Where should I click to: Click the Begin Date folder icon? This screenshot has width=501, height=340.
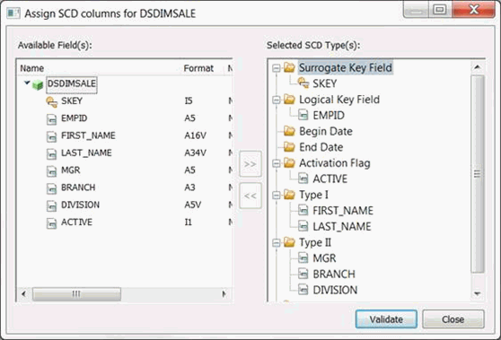tap(289, 131)
